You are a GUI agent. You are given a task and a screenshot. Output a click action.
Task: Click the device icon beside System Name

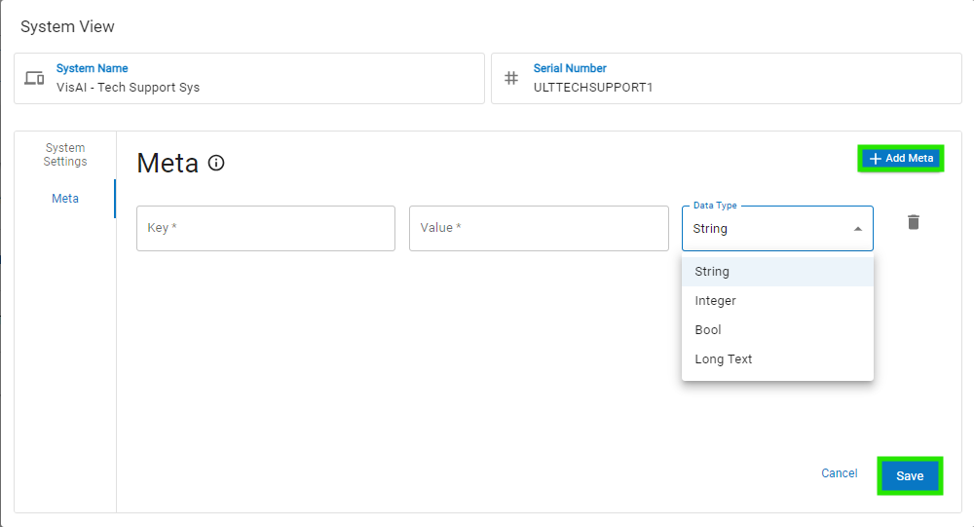coord(34,78)
